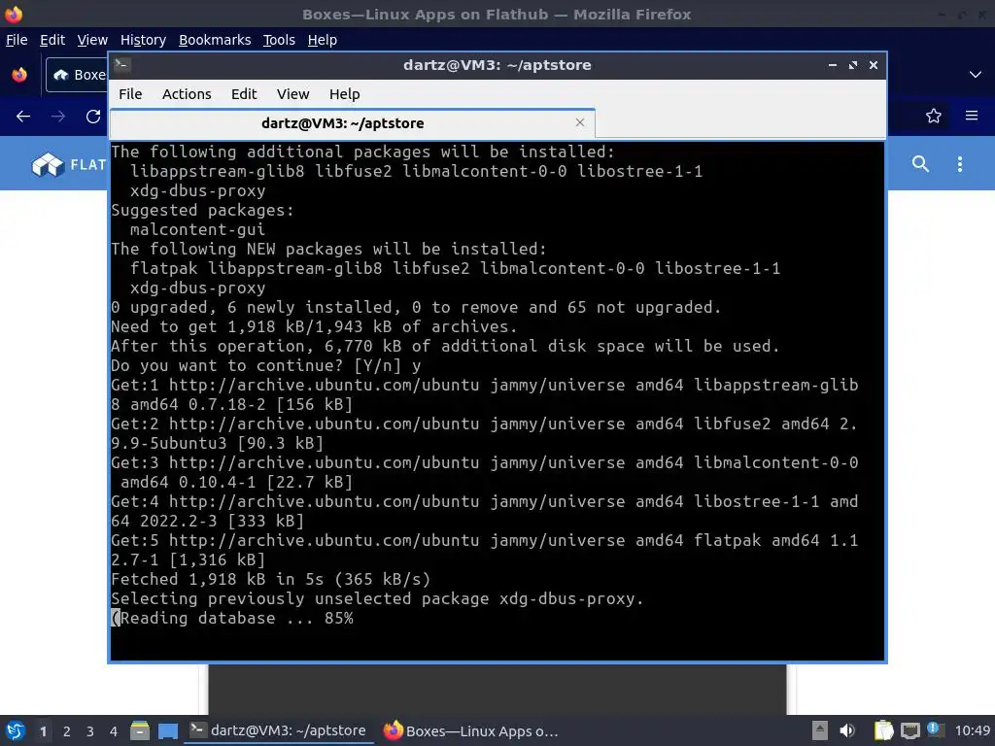
Task: Open Flathub search magnifier icon
Action: tap(920, 163)
